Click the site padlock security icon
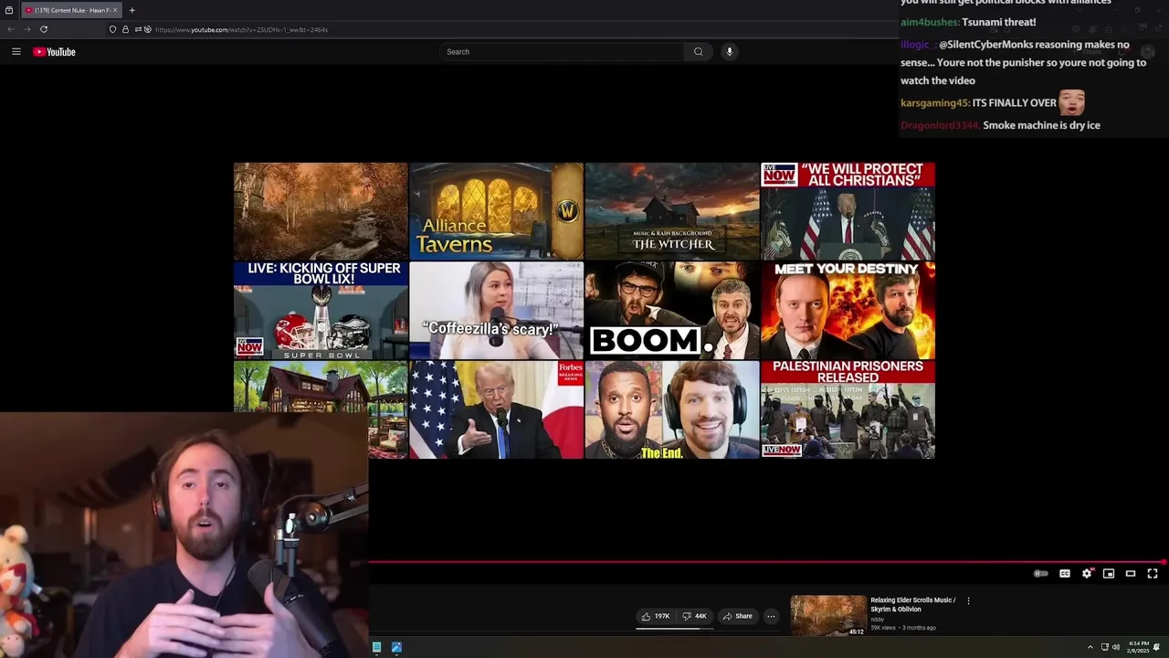This screenshot has width=1169, height=658. point(125,29)
